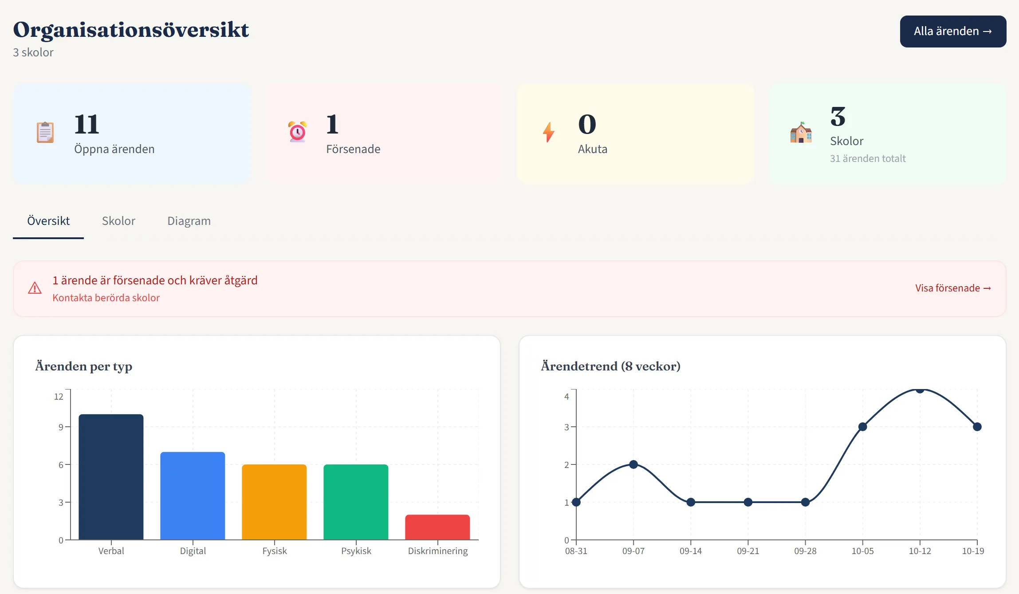Image resolution: width=1019 pixels, height=594 pixels.
Task: Switch to the Skolor tab
Action: pyautogui.click(x=118, y=221)
